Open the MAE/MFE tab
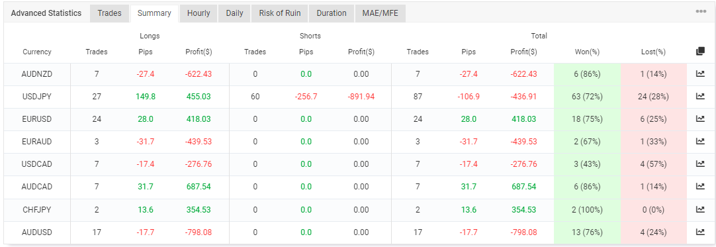 click(380, 13)
